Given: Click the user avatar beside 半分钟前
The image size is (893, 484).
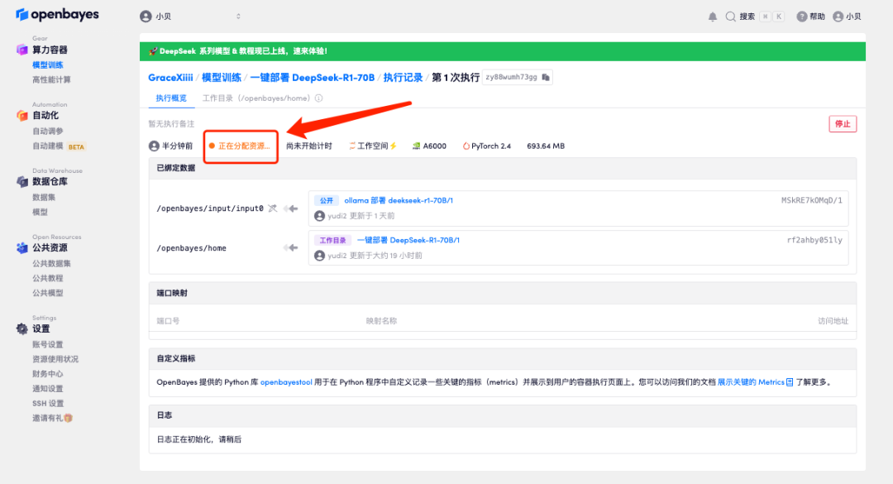Looking at the screenshot, I should pos(154,146).
